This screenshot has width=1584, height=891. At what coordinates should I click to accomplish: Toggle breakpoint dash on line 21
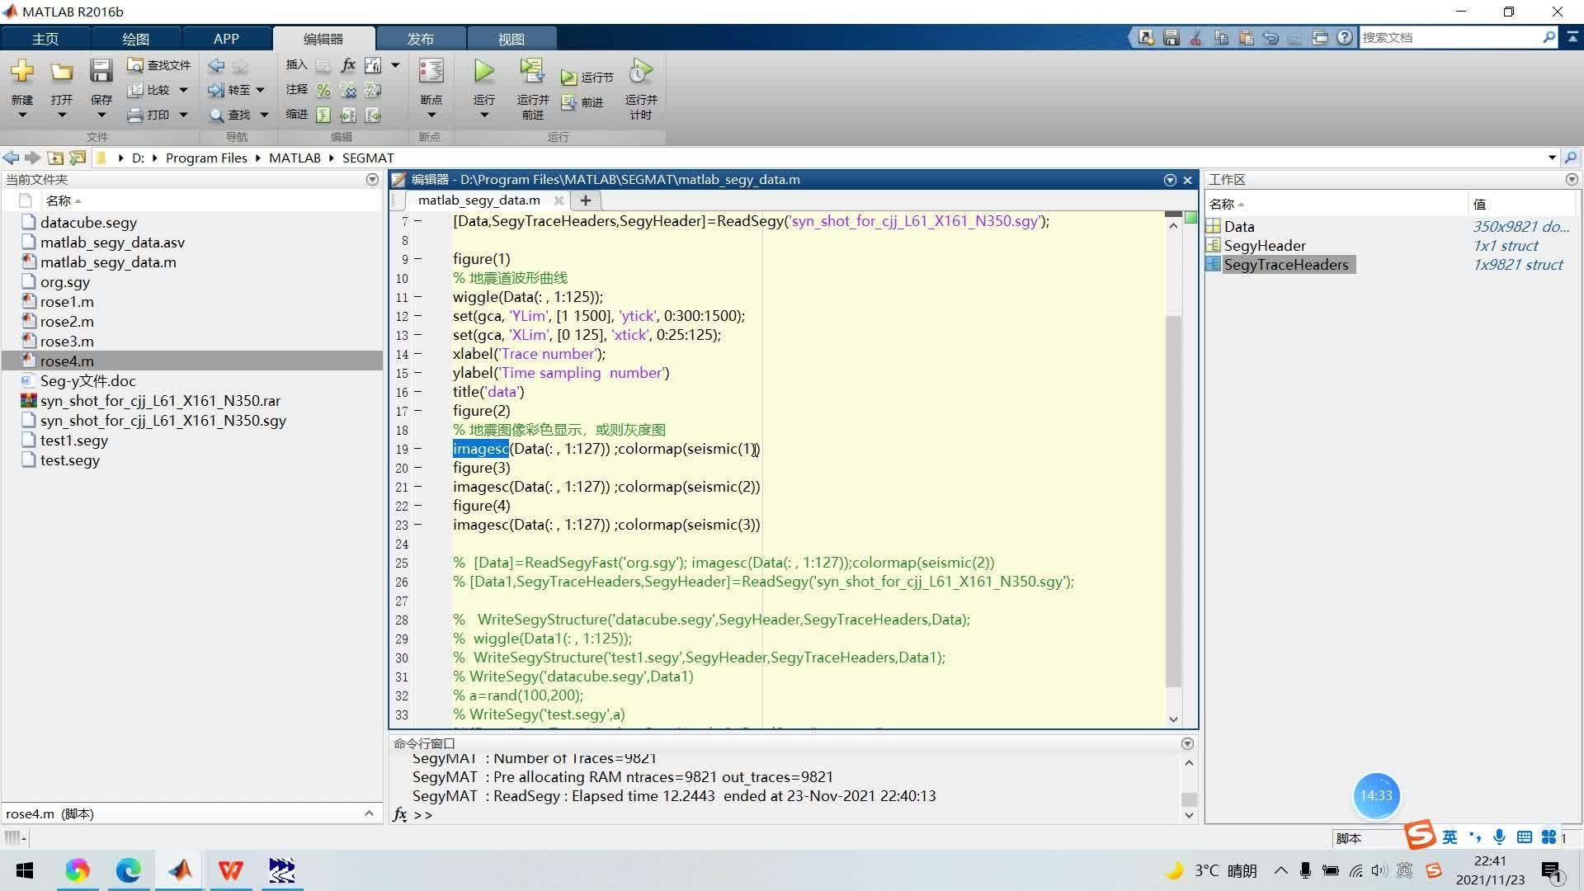click(x=418, y=487)
